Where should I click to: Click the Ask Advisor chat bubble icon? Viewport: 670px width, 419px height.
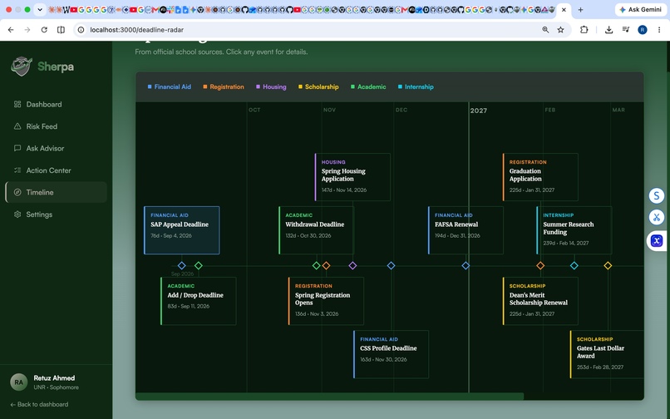17,148
